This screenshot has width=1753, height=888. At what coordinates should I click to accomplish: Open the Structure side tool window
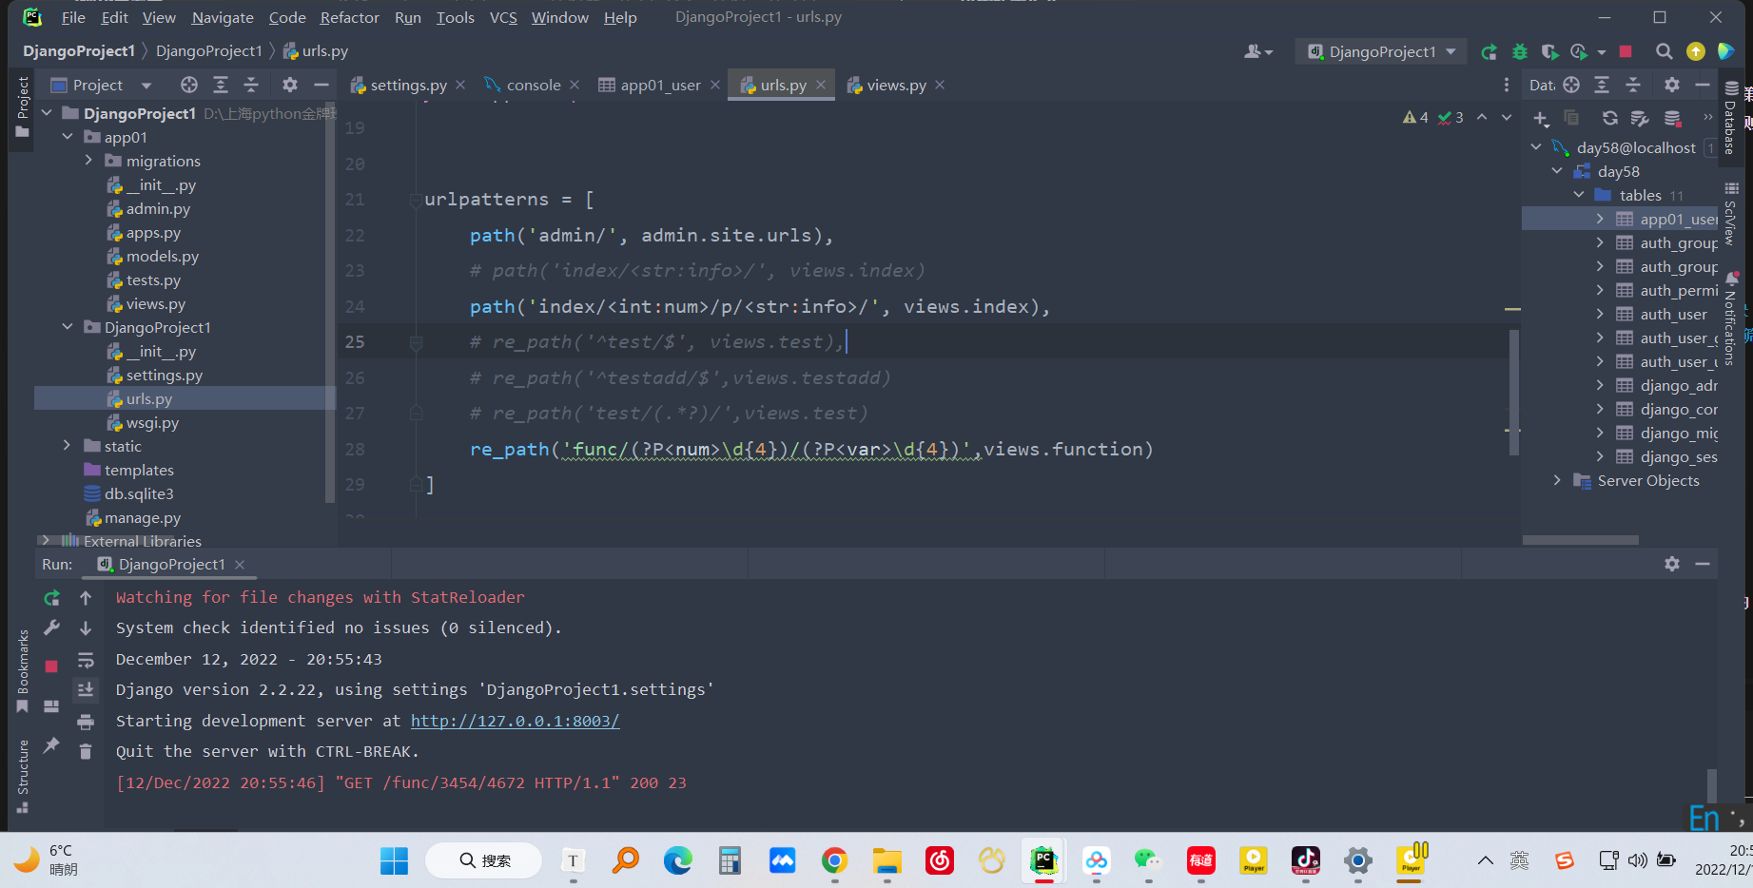click(23, 775)
